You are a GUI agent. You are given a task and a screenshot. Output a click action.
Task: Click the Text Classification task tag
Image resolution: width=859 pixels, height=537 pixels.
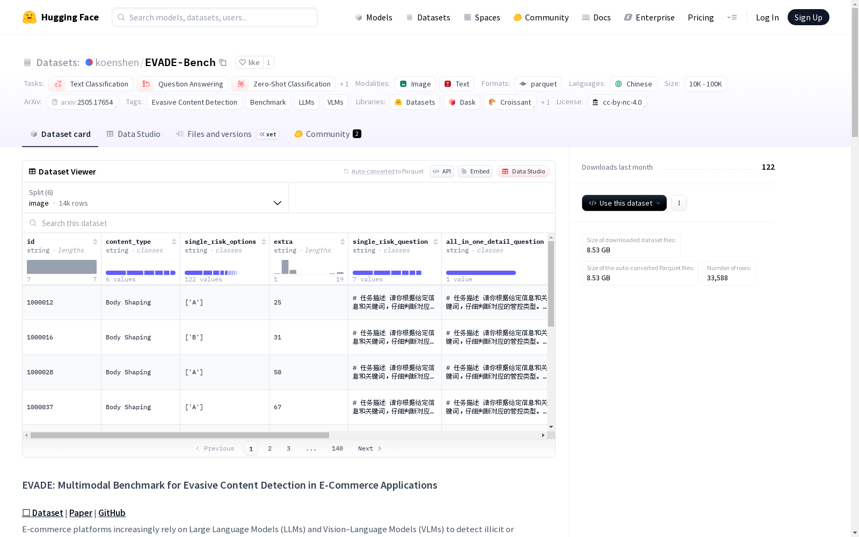tap(91, 84)
